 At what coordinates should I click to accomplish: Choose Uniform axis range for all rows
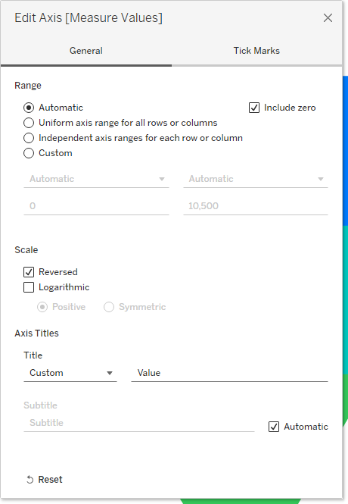coord(29,123)
